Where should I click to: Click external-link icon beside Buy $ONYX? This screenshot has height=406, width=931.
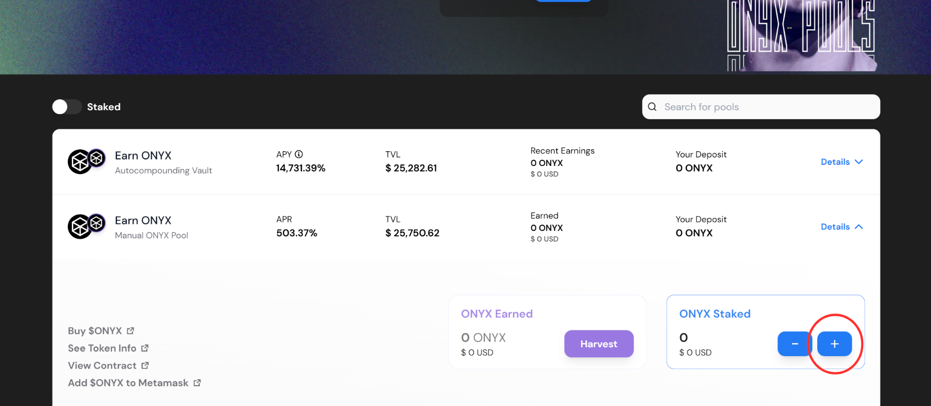[131, 331]
